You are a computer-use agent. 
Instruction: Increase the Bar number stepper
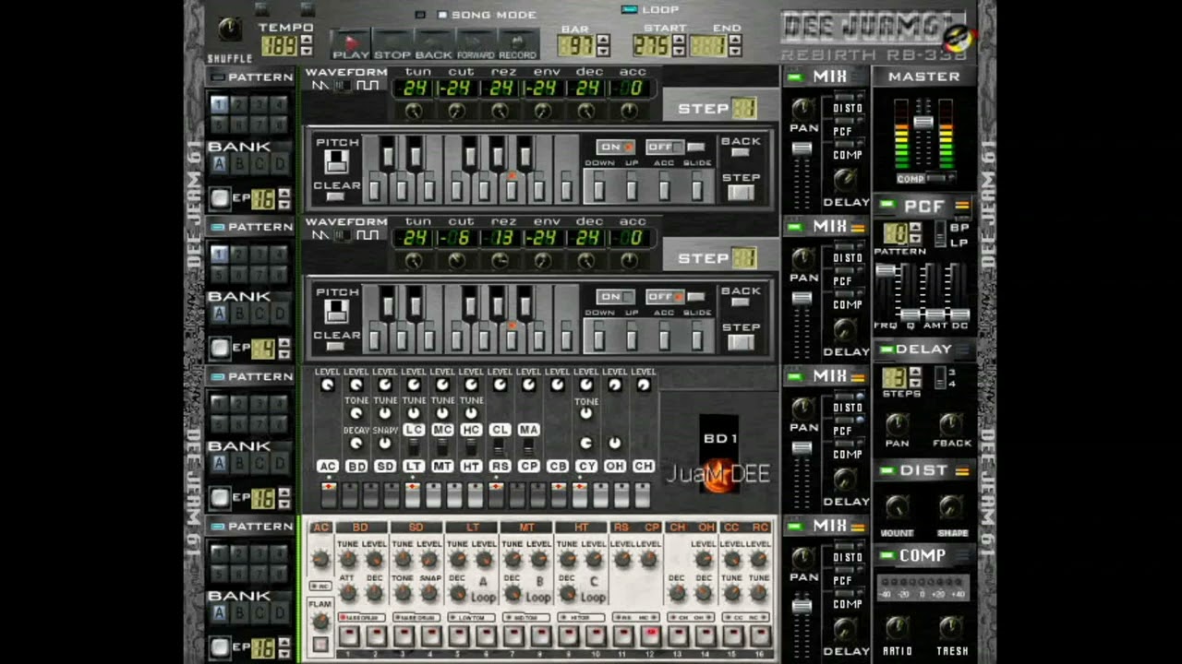[603, 40]
